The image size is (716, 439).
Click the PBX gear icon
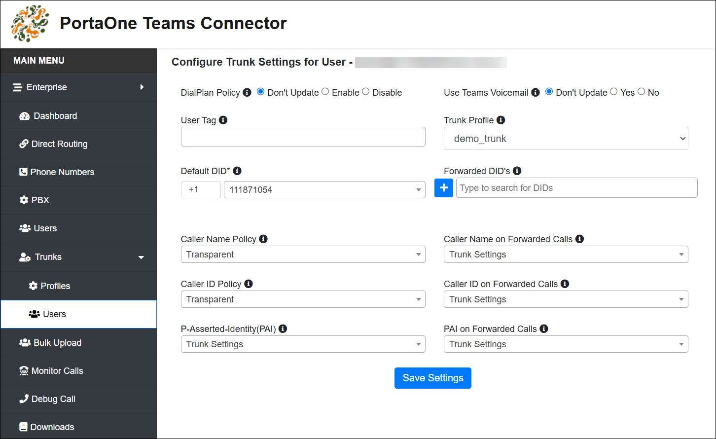point(24,200)
